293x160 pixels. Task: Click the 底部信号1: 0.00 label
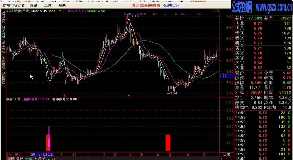pos(36,99)
